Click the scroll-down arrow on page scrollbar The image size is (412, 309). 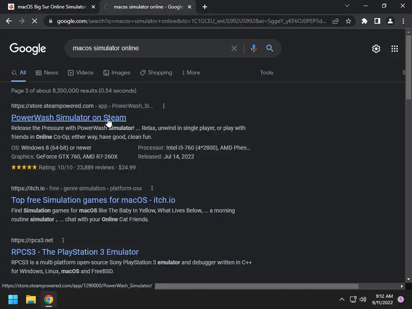click(408, 279)
